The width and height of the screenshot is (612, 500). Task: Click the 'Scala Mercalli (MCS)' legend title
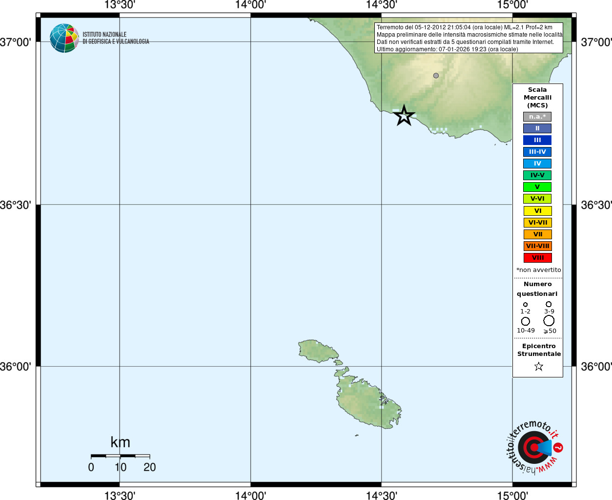click(x=537, y=98)
